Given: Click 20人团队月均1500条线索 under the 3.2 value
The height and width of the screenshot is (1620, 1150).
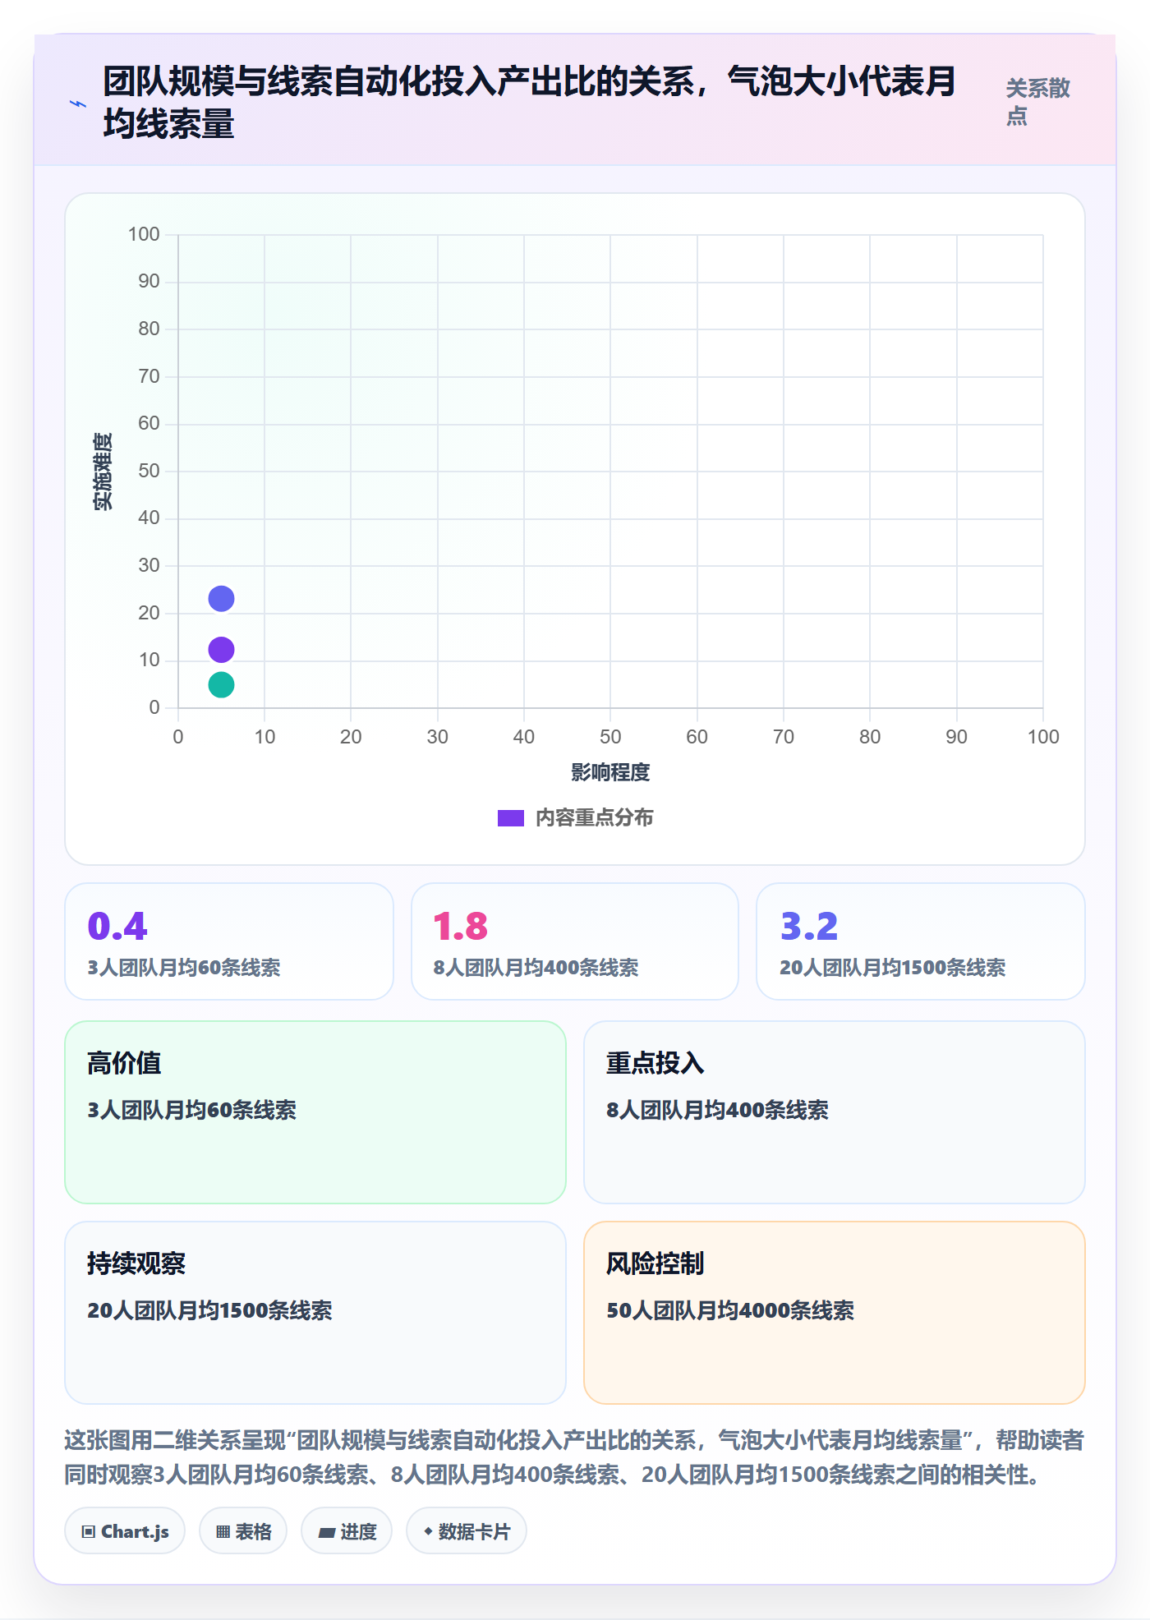Looking at the screenshot, I should 893,968.
